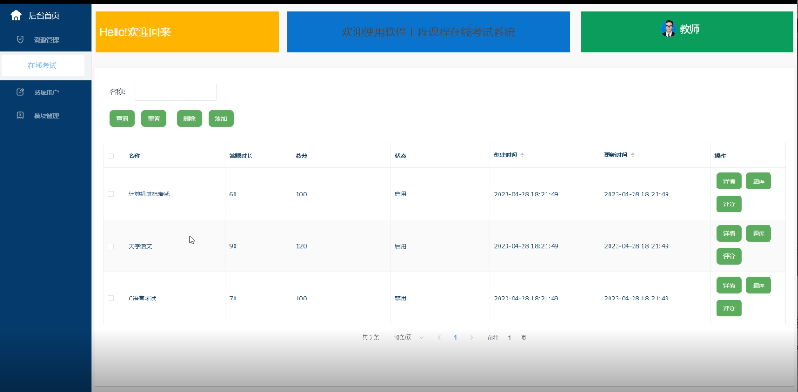Sort by the 更新时间 column arrows
The height and width of the screenshot is (392, 798).
click(632, 155)
